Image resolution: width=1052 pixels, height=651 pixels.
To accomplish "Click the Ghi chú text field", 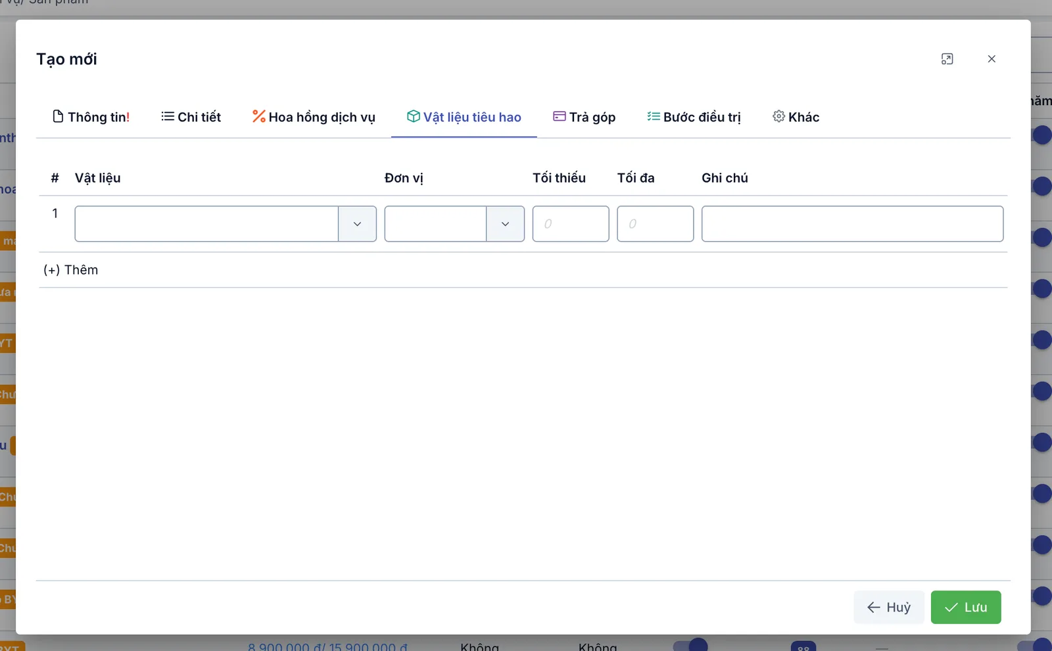I will pyautogui.click(x=852, y=224).
